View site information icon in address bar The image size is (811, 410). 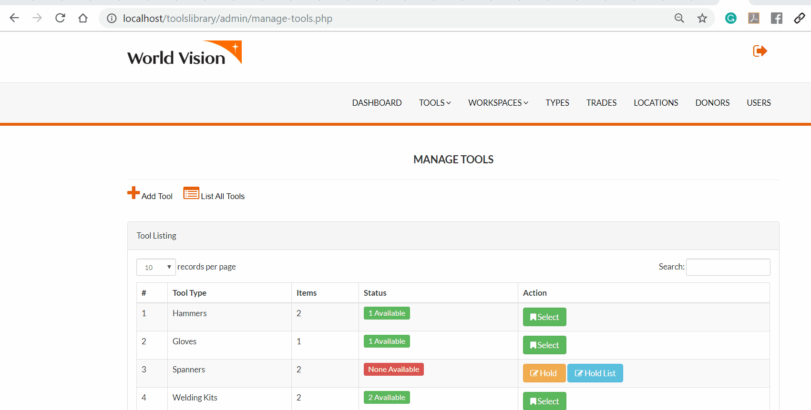click(112, 19)
